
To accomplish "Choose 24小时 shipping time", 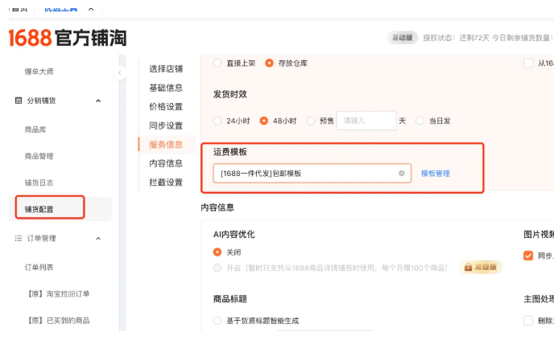I will coord(217,121).
